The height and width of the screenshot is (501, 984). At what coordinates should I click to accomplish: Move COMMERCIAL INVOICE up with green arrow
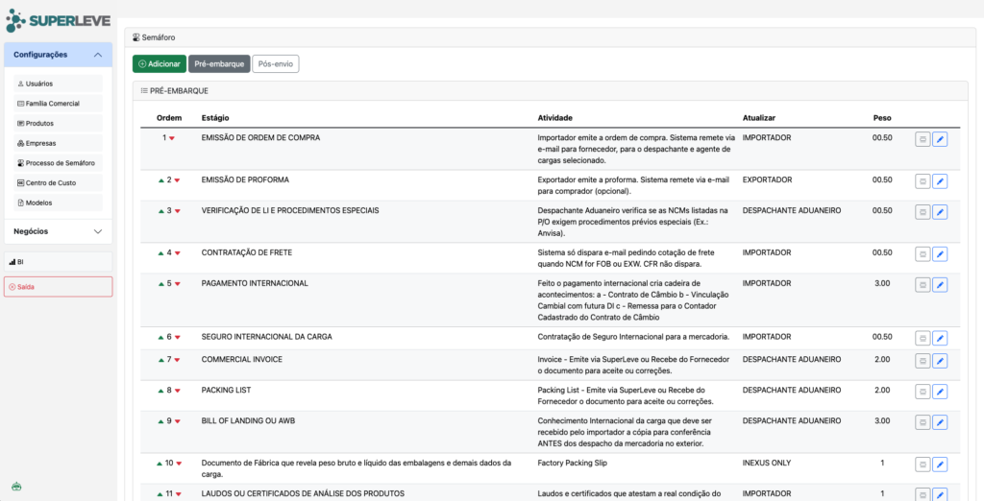[160, 360]
